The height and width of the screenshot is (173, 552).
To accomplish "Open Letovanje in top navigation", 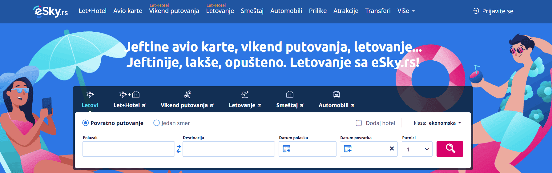I will tap(220, 11).
